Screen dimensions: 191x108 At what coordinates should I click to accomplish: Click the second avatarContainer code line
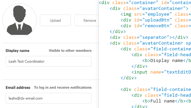(150, 43)
